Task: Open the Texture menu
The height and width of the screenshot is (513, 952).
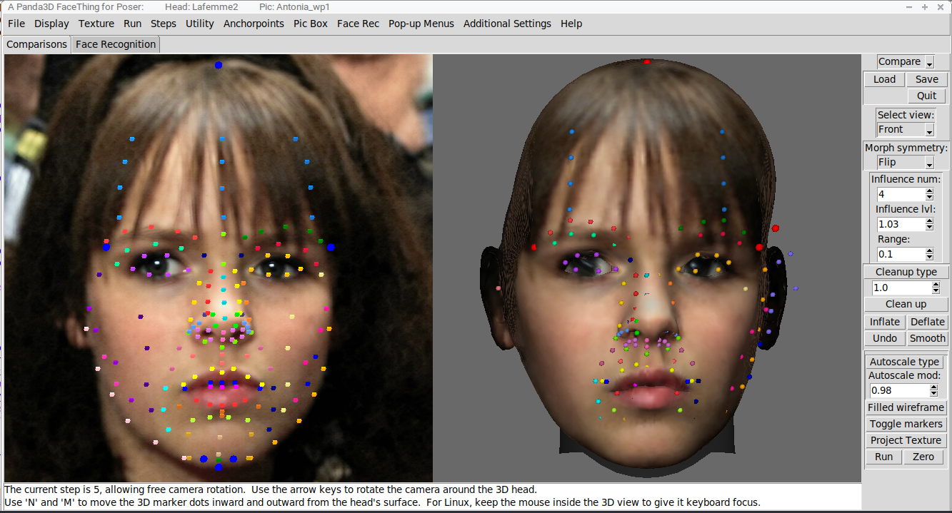Action: tap(96, 24)
